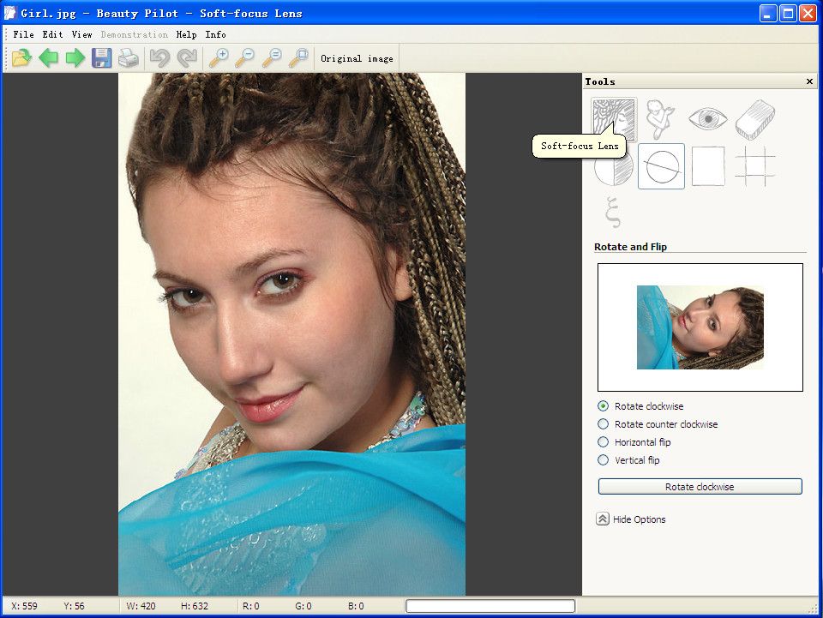The height and width of the screenshot is (618, 823).
Task: Click the zoom in magnifier icon
Action: point(219,58)
